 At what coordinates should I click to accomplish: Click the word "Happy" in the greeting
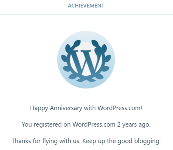coord(39,108)
